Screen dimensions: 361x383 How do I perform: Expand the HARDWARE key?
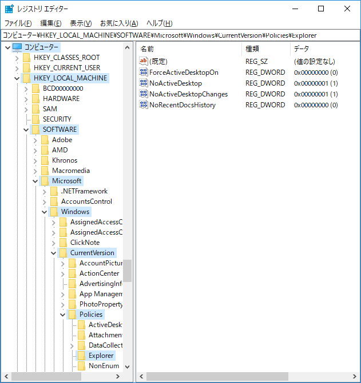point(26,99)
